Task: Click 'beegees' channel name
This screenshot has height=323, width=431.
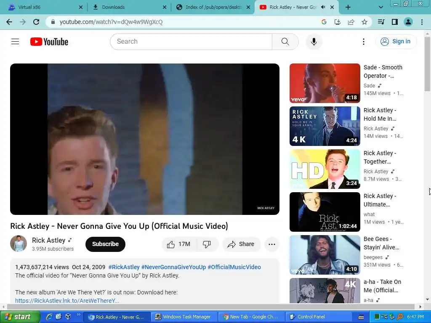Action: point(373,257)
